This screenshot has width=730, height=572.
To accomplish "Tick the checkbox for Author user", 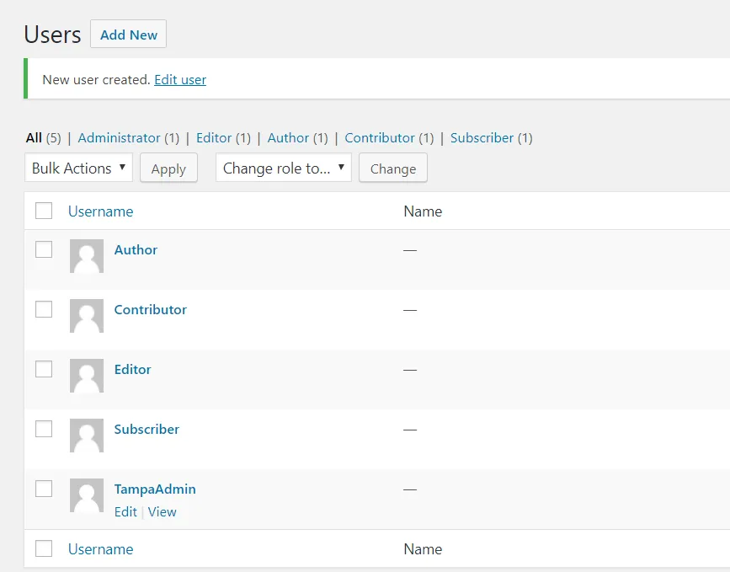I will pyautogui.click(x=44, y=249).
